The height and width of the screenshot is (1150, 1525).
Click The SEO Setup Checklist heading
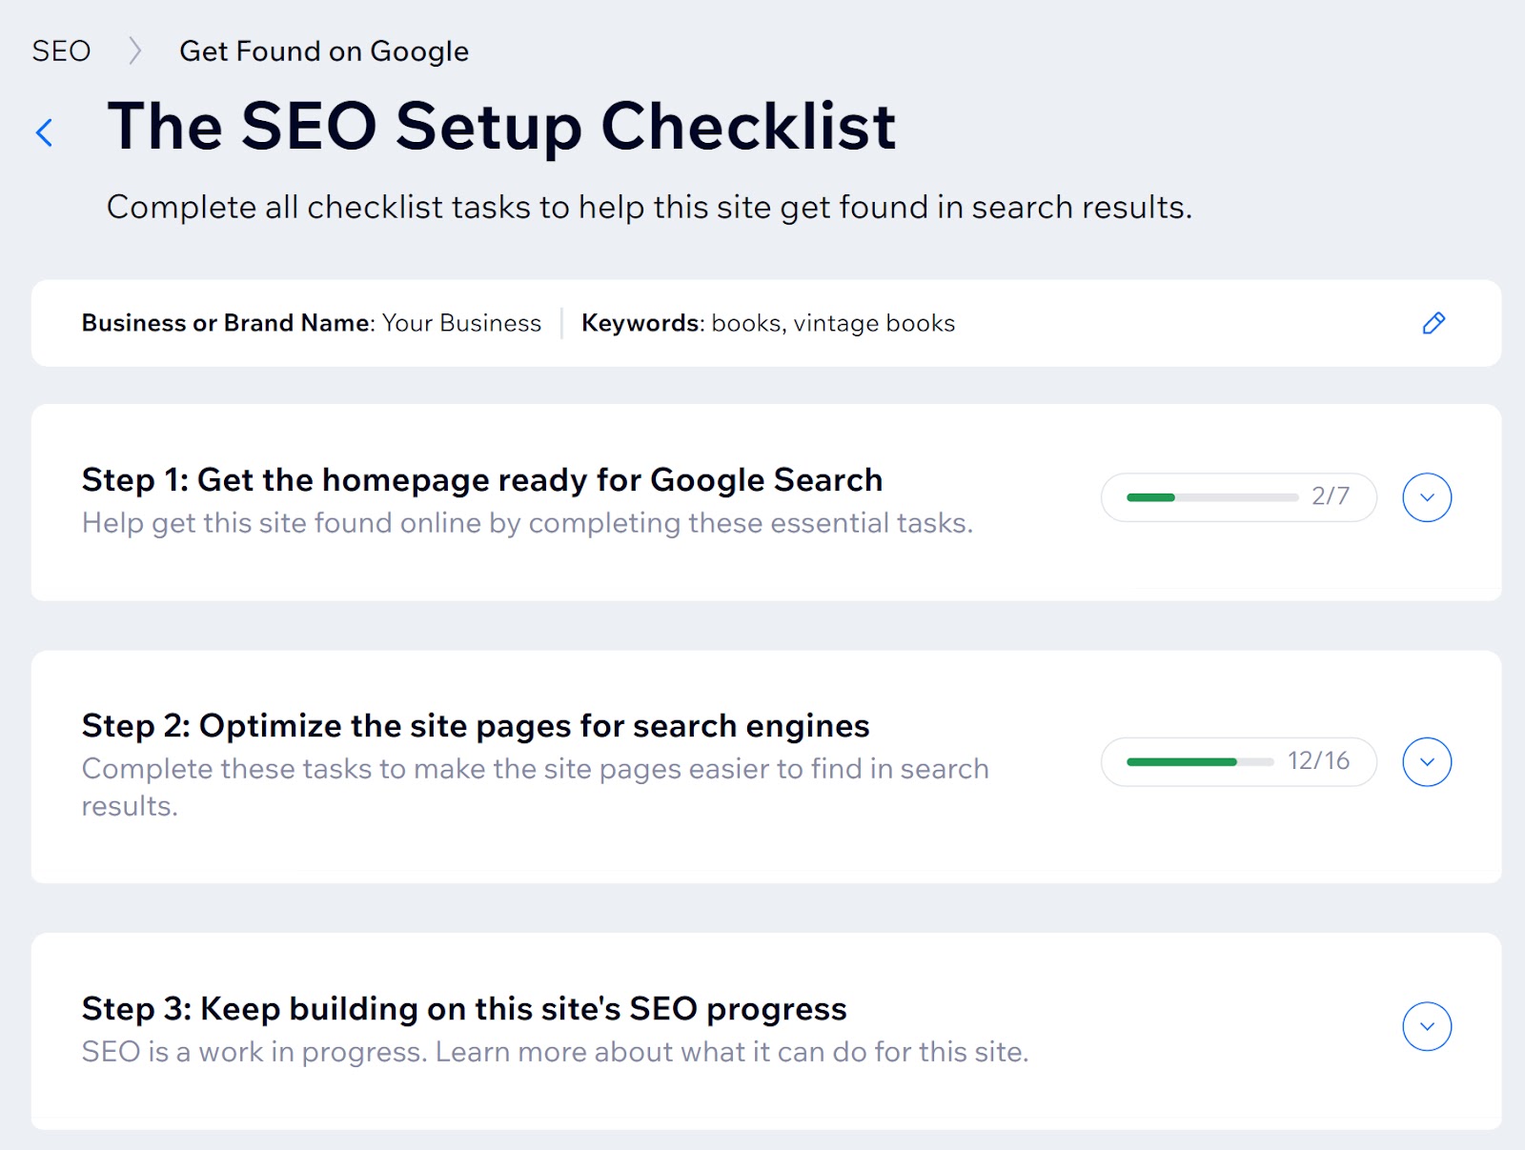click(x=503, y=125)
